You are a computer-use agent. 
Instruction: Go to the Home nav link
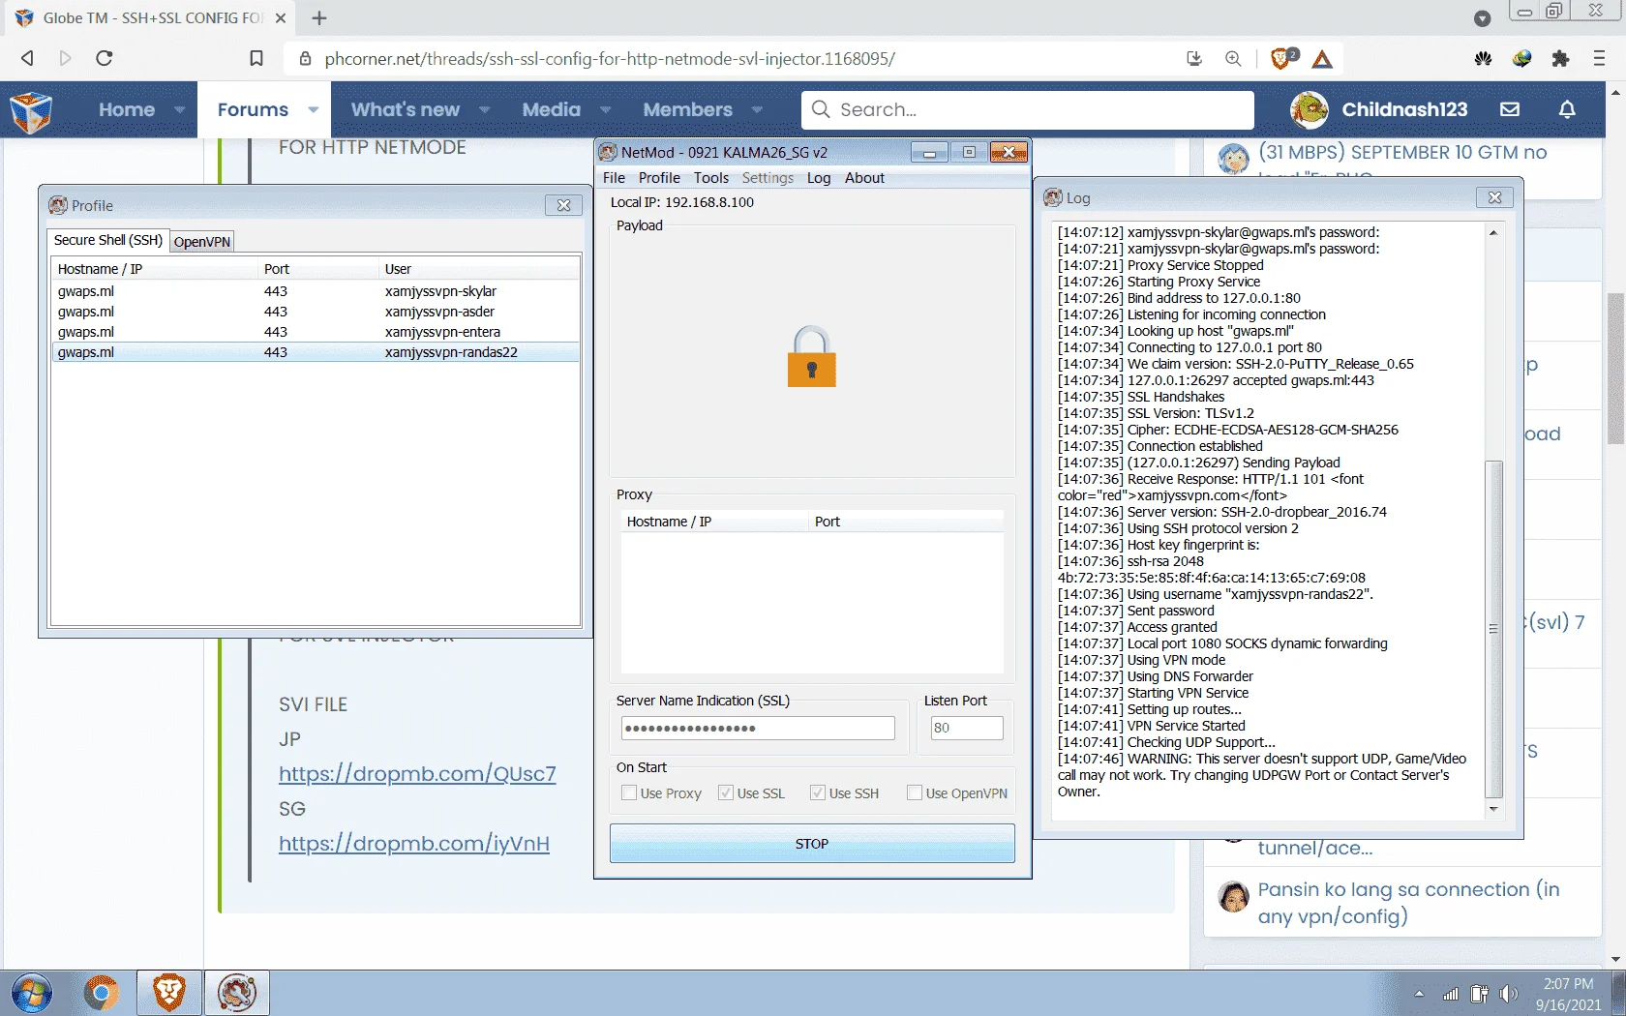127,110
